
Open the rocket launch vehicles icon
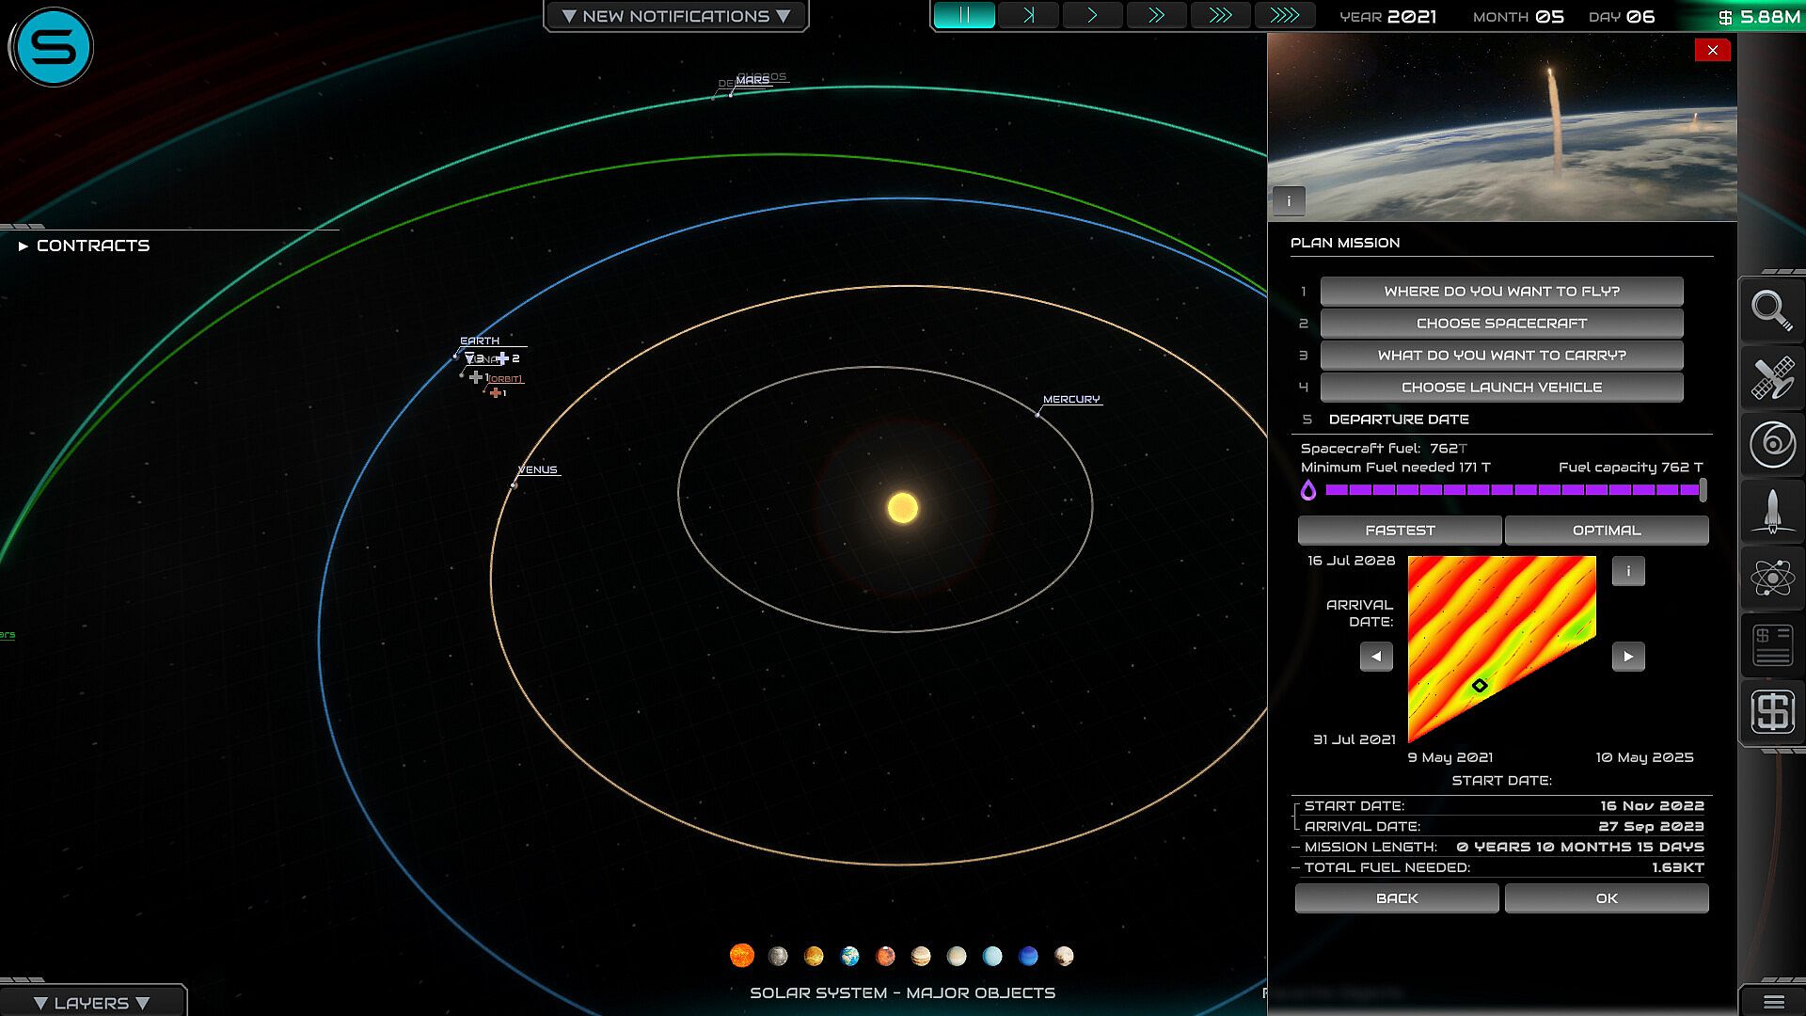[1772, 511]
